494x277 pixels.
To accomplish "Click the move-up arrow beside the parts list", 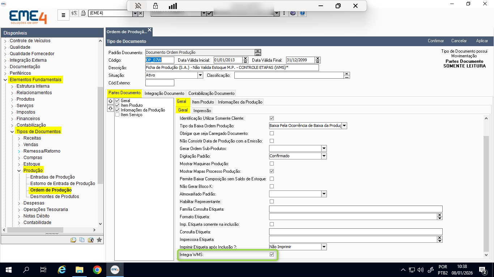I will point(111,101).
